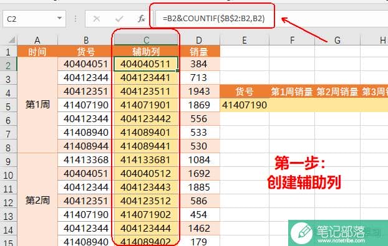Click the Name Box showing C2
Image resolution: width=388 pixels, height=246 pixels.
click(34, 19)
